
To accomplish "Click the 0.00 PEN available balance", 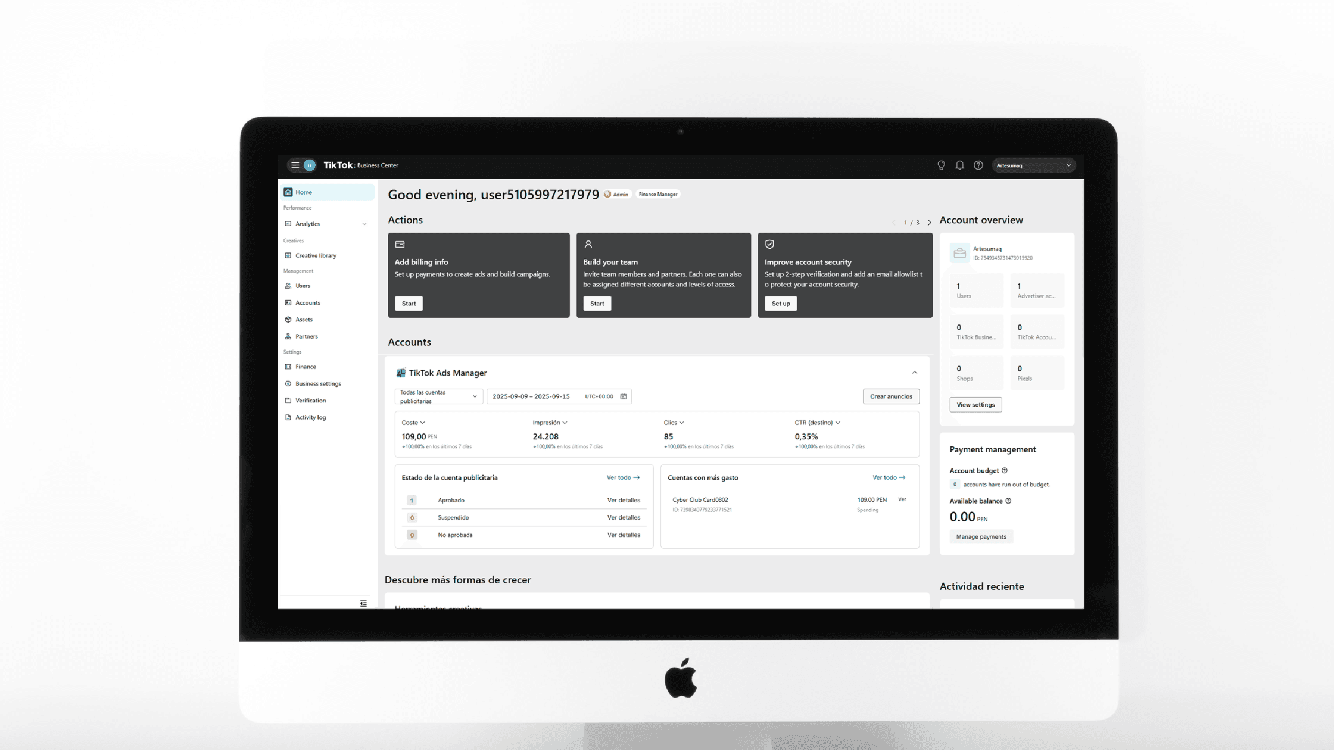I will [x=968, y=517].
